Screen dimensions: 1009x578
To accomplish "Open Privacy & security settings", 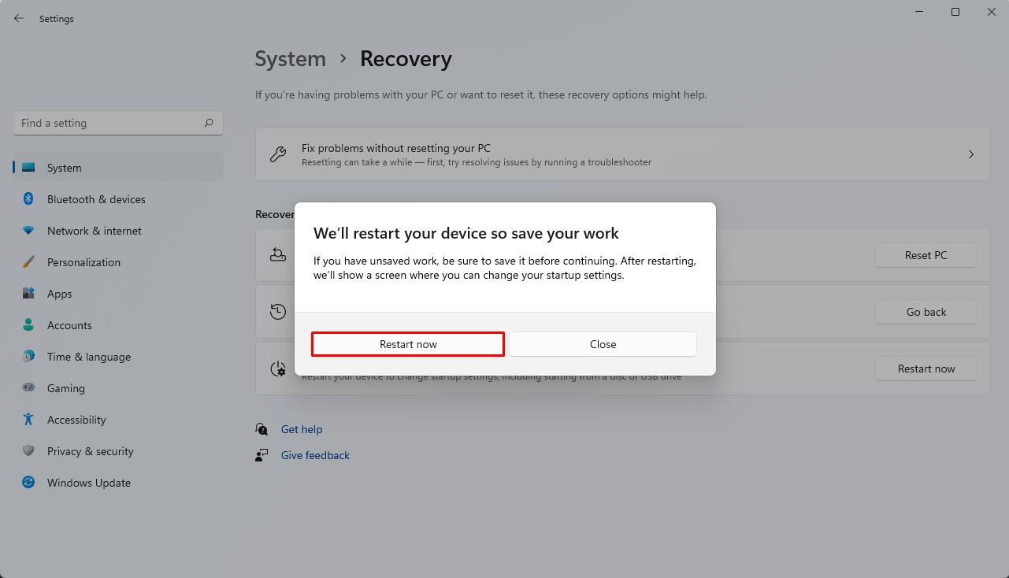I will click(89, 451).
